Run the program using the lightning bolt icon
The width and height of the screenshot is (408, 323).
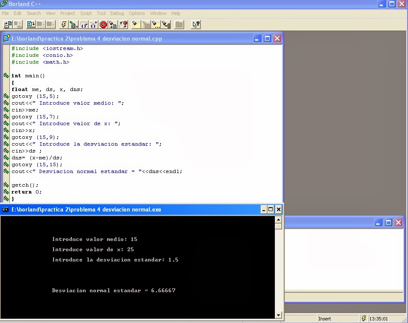[63, 25]
